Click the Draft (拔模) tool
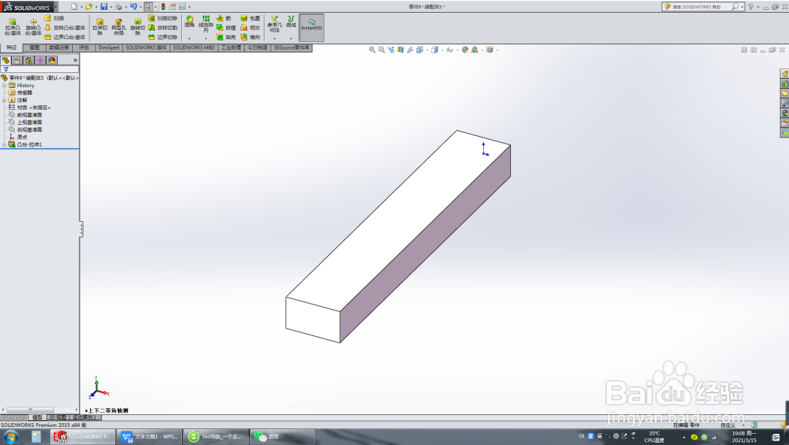Viewport: 789px width, 445px height. [226, 28]
